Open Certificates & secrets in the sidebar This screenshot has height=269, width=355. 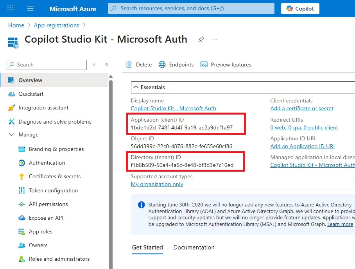(x=55, y=176)
